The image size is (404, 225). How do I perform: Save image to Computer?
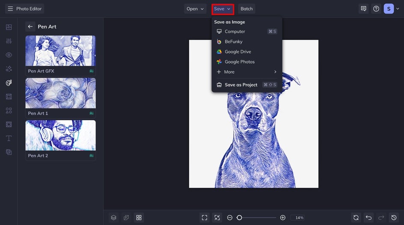tap(247, 31)
